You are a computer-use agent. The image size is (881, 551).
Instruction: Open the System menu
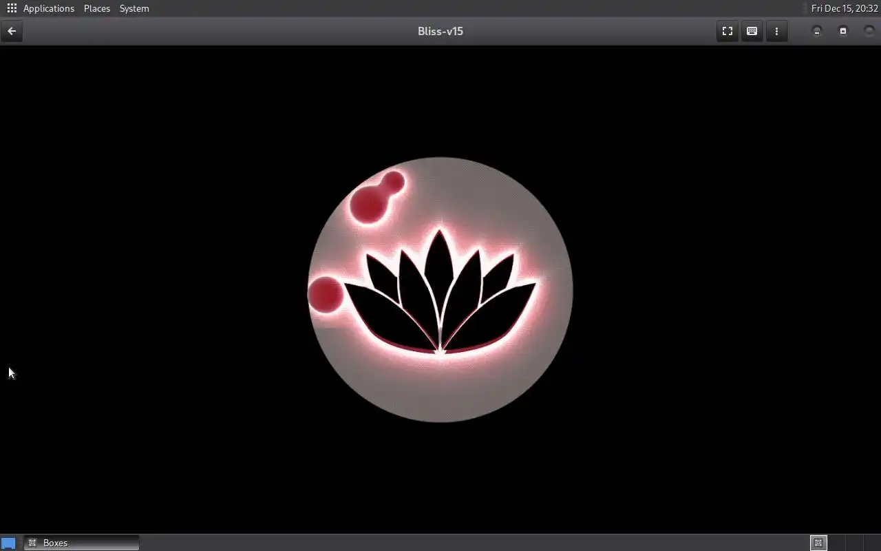click(134, 8)
